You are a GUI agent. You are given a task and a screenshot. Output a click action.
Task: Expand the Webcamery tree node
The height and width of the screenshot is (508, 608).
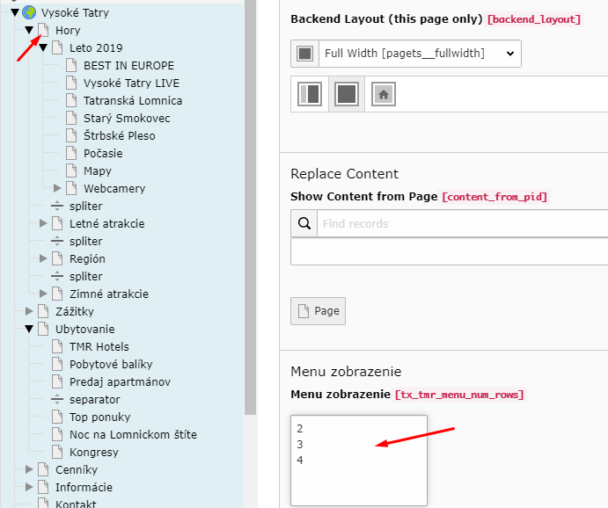tap(58, 188)
